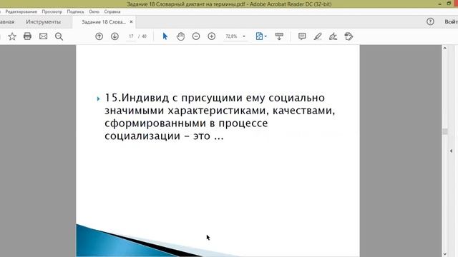Select the highlight text pen tool
The image size is (458, 257).
[x=318, y=36]
